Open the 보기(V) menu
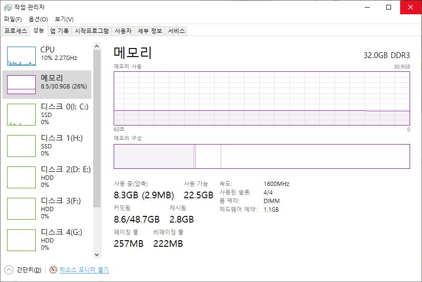Image resolution: width=422 pixels, height=282 pixels. (x=64, y=19)
